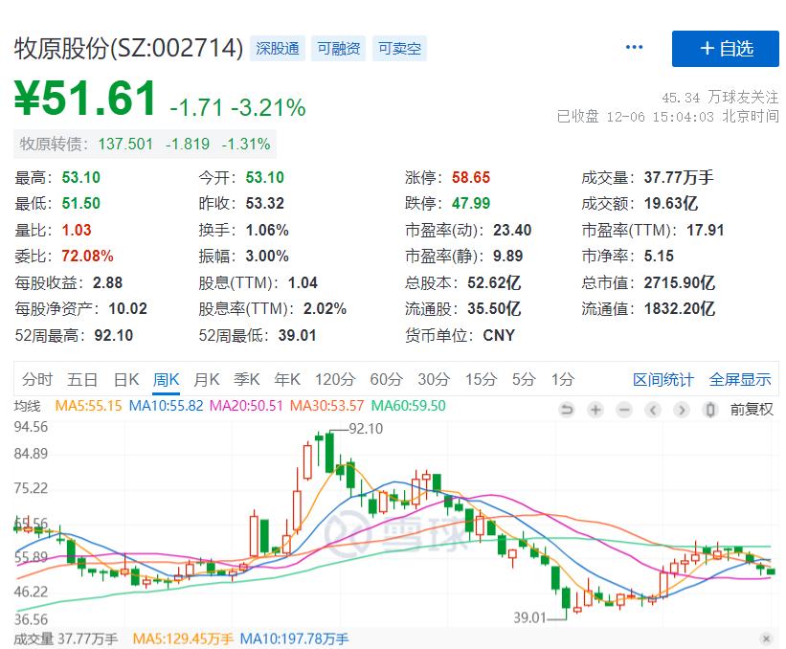Image resolution: width=786 pixels, height=649 pixels.
Task: Click the 45.34 万球友关注 followers text
Action: click(x=720, y=97)
